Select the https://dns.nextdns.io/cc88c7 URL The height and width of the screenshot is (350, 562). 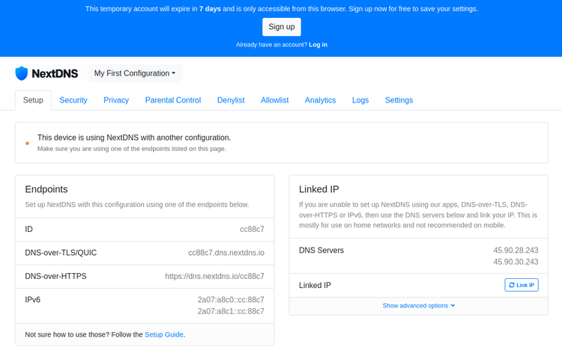(215, 276)
